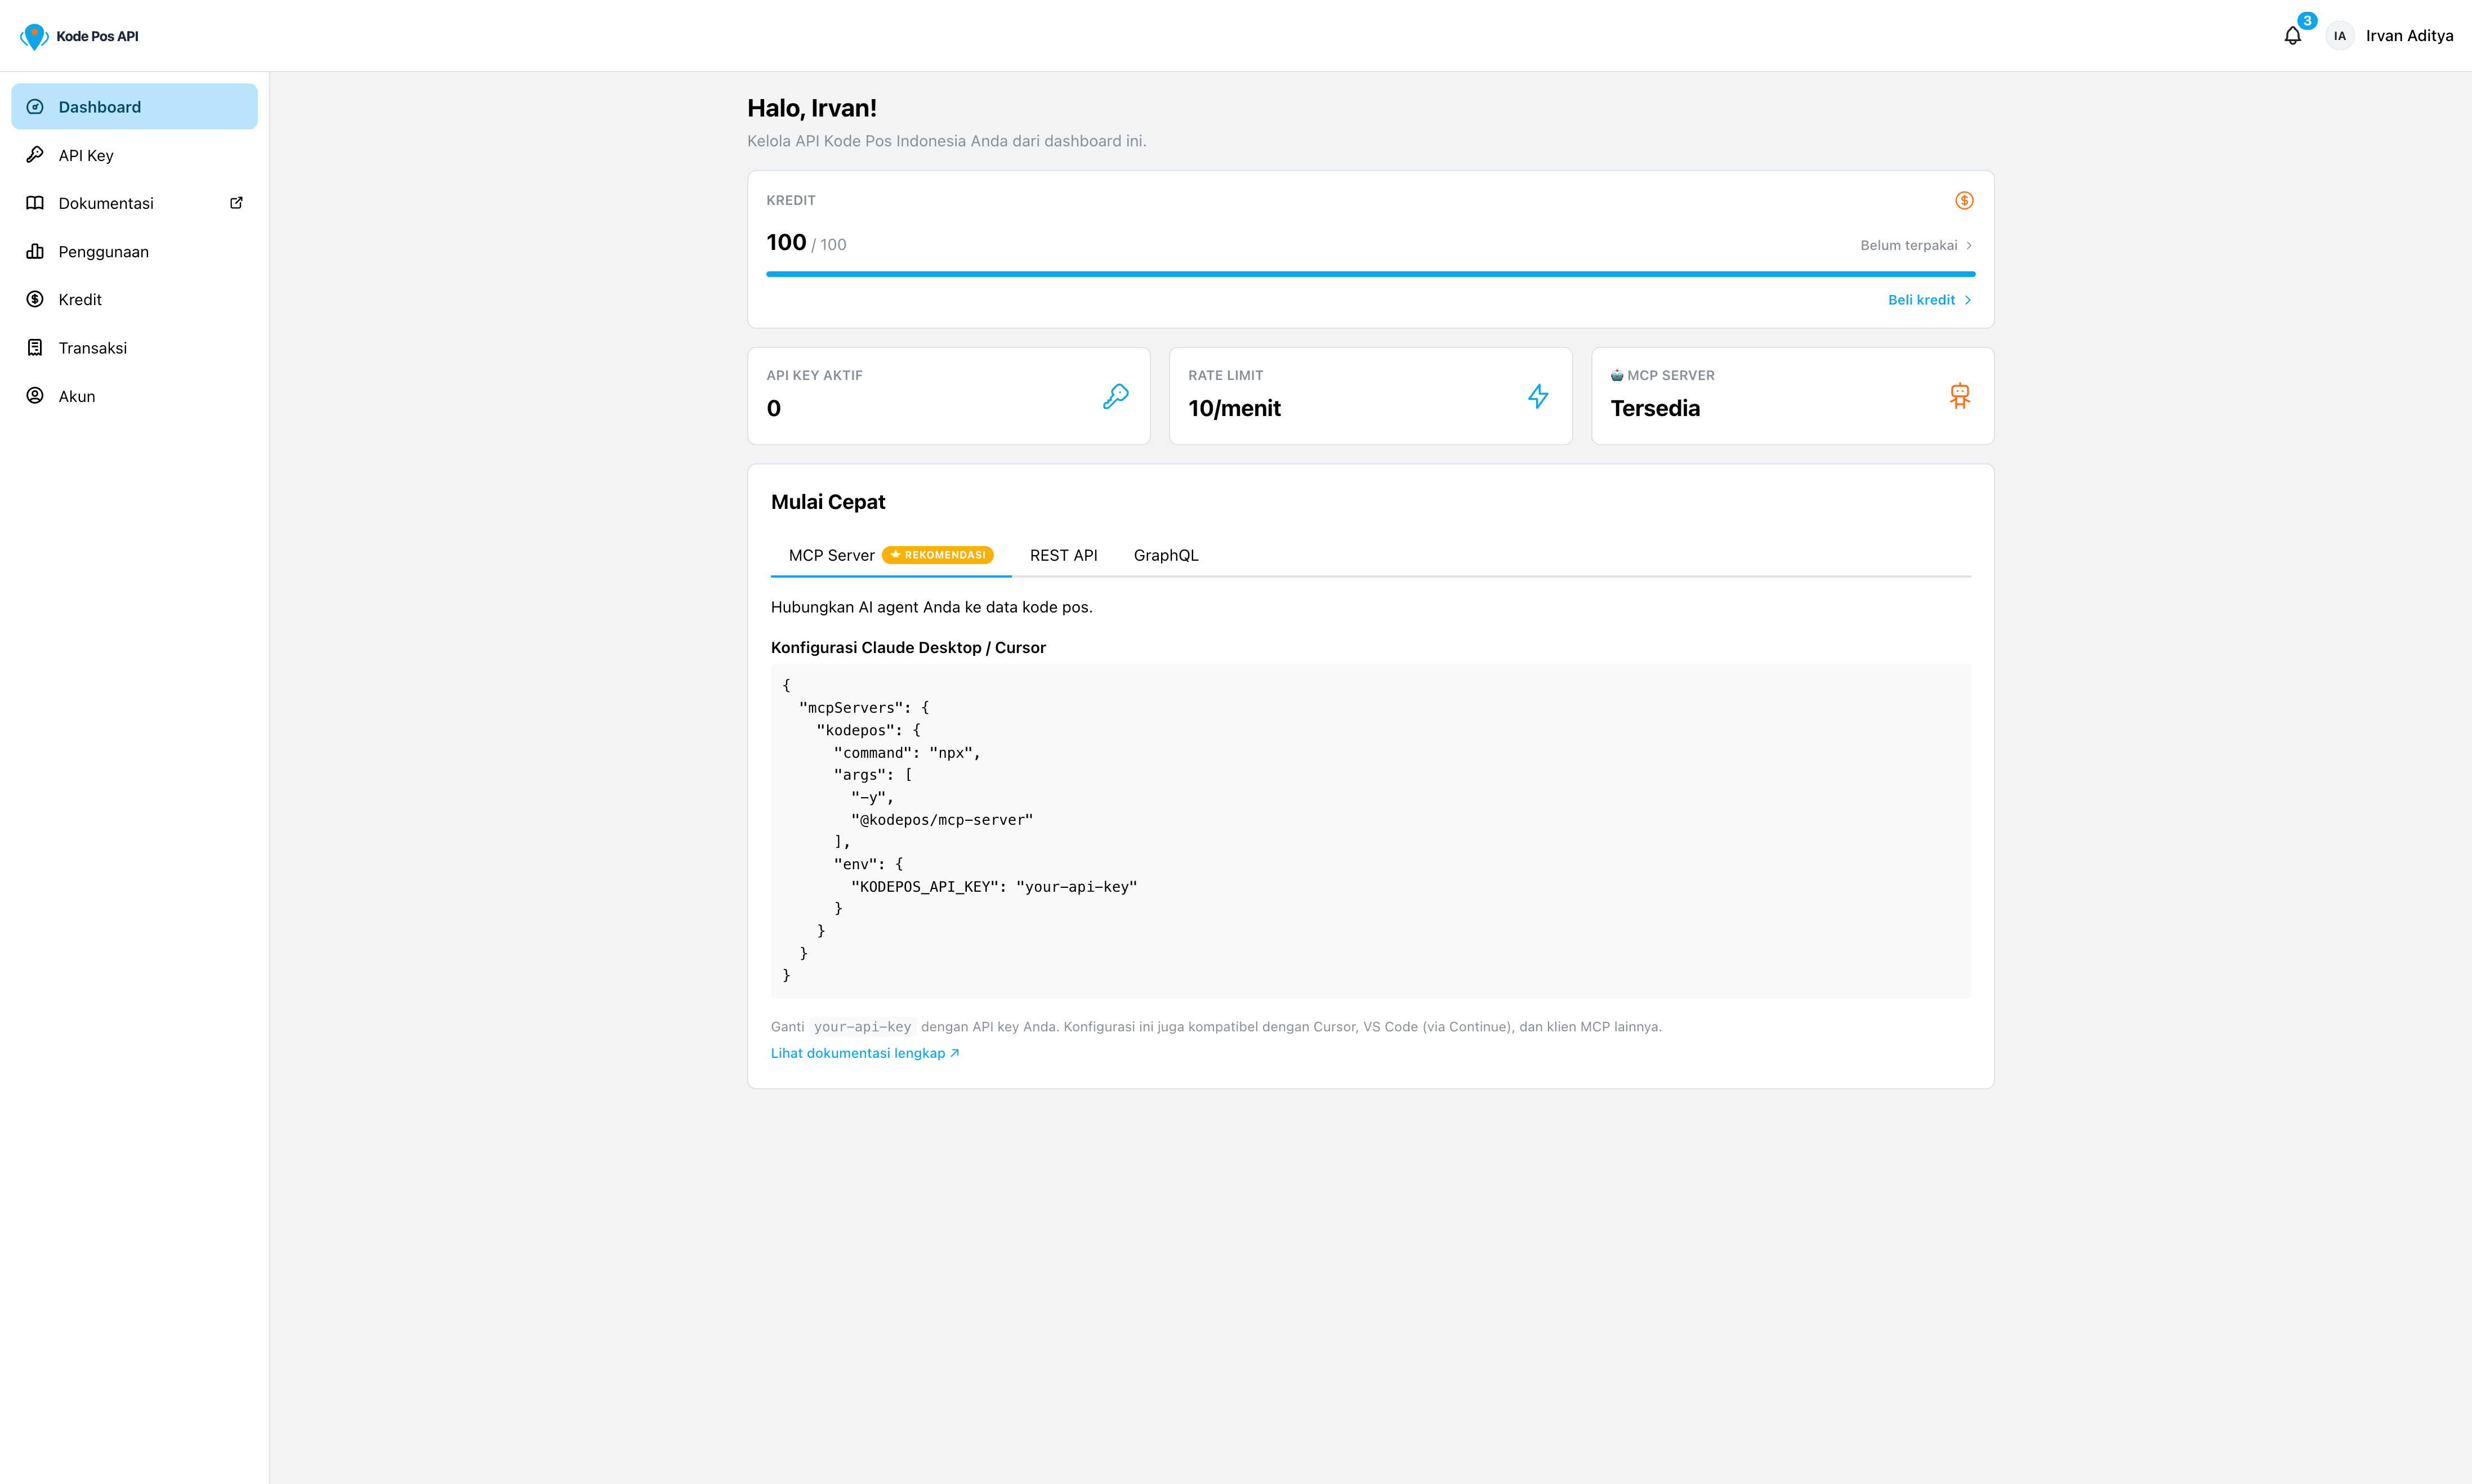Click the REKOMENDASI badge
The width and height of the screenshot is (2472, 1484).
coord(937,555)
